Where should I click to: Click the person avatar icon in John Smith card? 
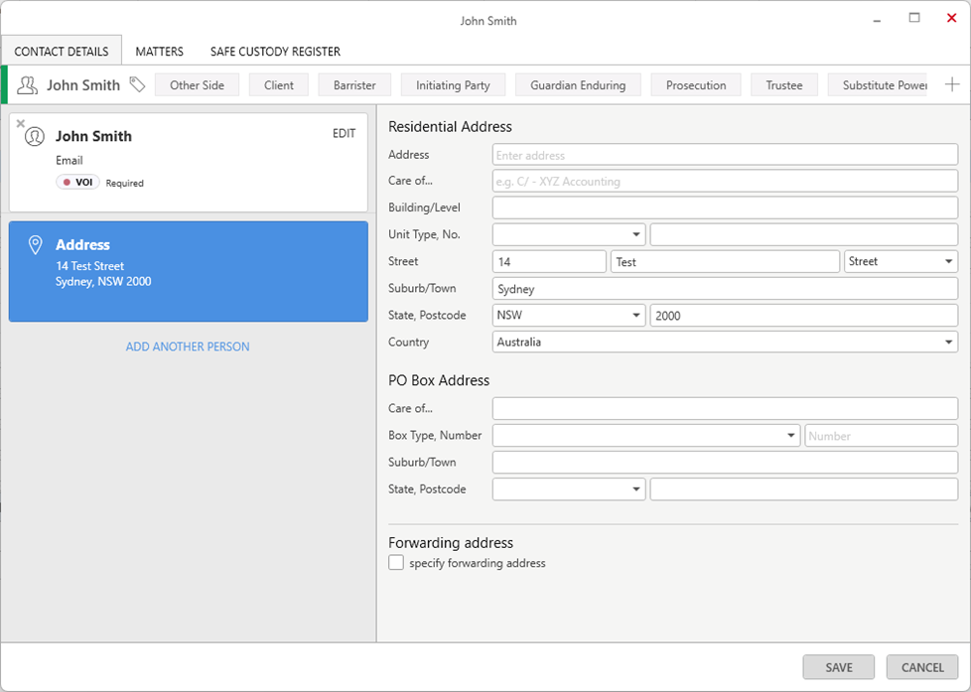click(x=35, y=136)
